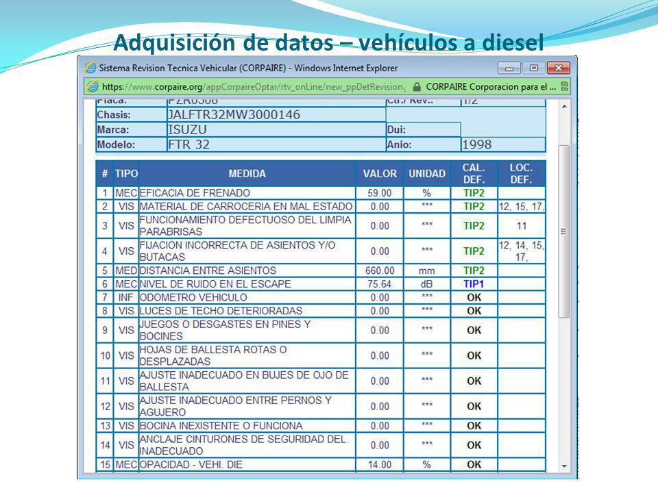Click the MEDIDA column header
Image resolution: width=658 pixels, height=493 pixels.
(247, 173)
